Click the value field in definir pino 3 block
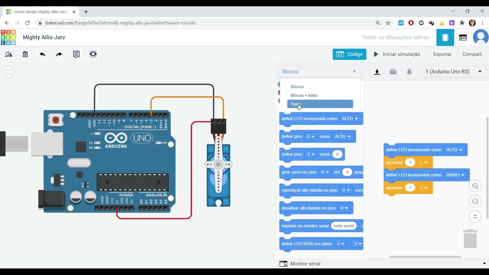Screen dimensions: 489x275 pyautogui.click(x=337, y=154)
